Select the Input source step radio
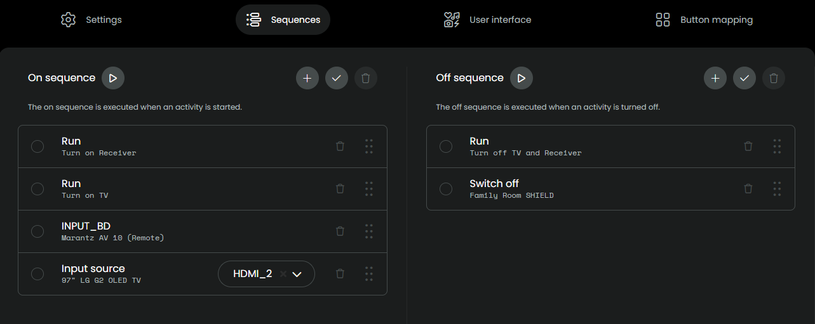The image size is (815, 324). tap(37, 274)
